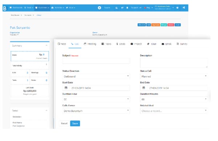The image size is (218, 141).
Task: Switch to the Tasks tab
Action: coord(106,44)
